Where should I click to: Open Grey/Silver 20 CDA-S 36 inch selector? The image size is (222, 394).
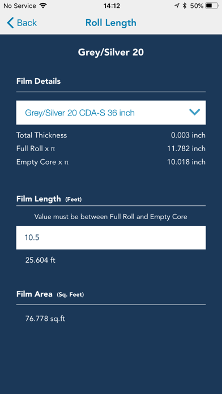click(111, 113)
